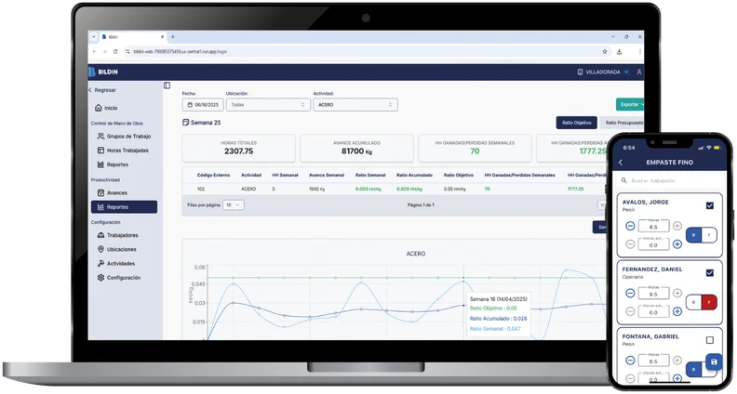Viewport: 737px width, 394px height.
Task: Decrease Horas for AVALOS, JORGE
Action: pos(630,226)
